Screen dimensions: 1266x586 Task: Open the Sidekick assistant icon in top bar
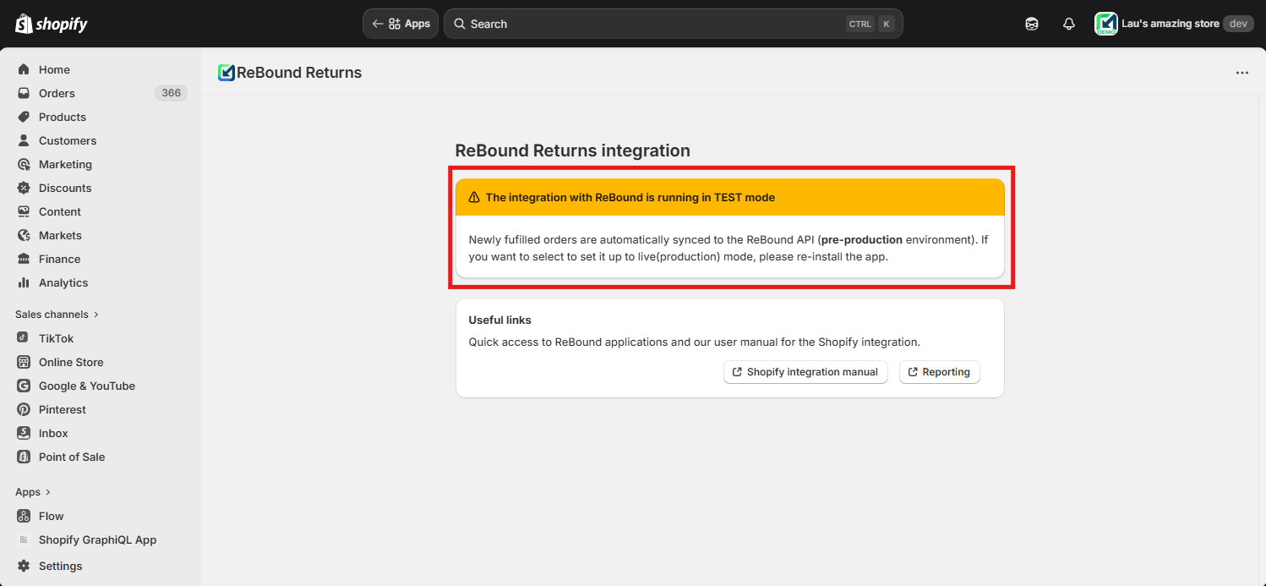[x=1032, y=24]
